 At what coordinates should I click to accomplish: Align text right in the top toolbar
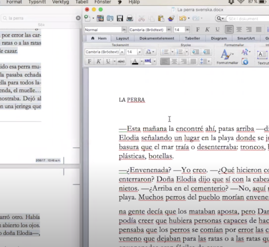click(249, 30)
